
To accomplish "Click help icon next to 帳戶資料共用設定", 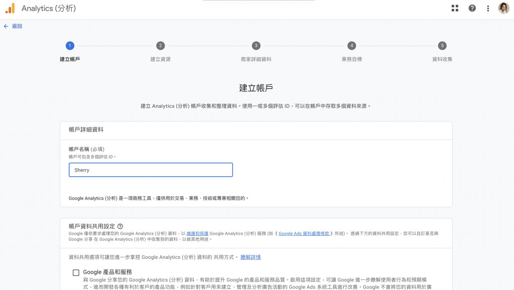I will (x=120, y=226).
